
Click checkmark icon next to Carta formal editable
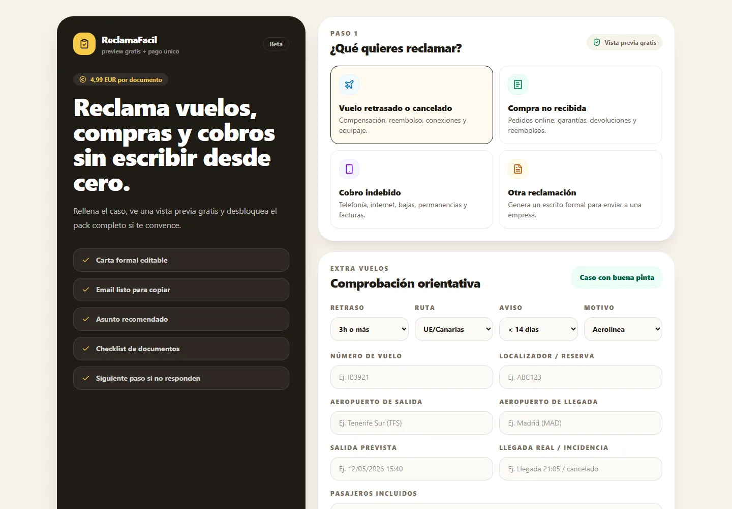[86, 260]
